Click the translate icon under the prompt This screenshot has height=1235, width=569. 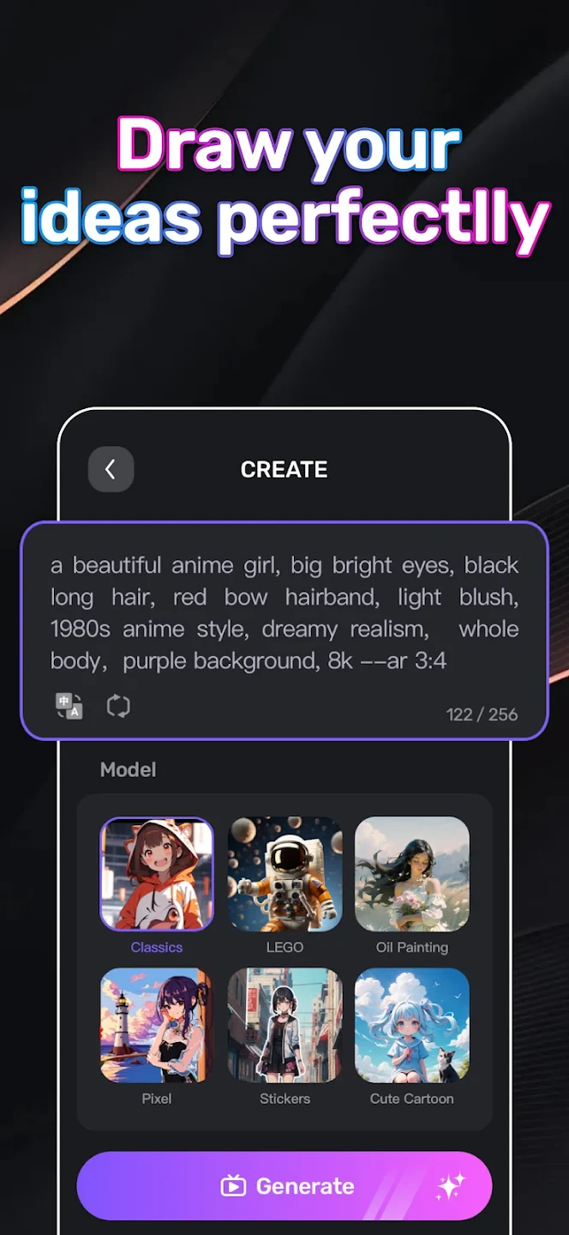(69, 707)
